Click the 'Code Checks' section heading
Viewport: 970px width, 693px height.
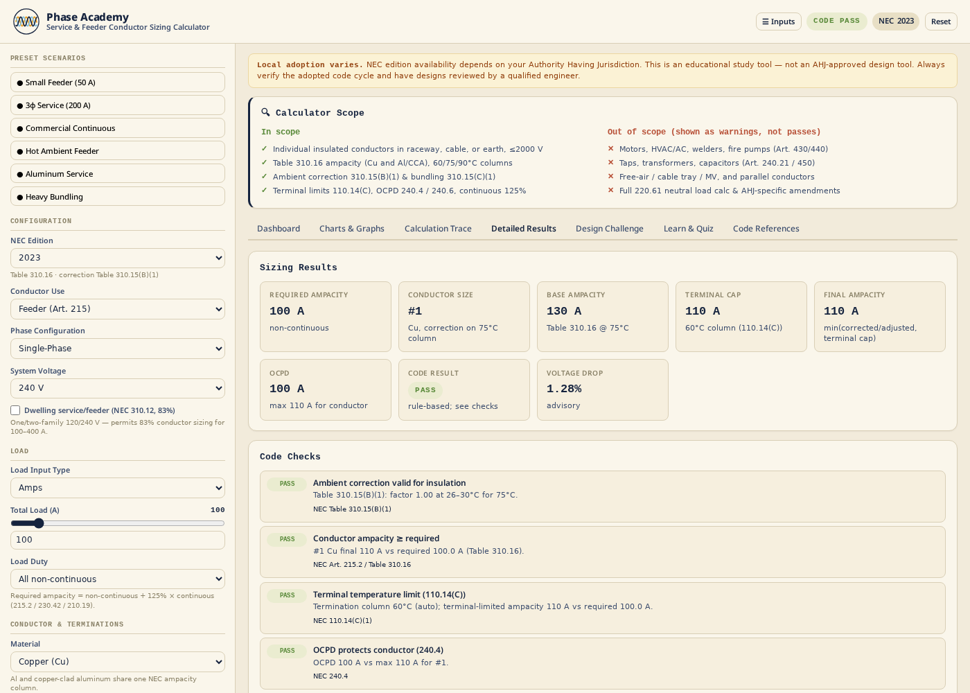(x=290, y=457)
